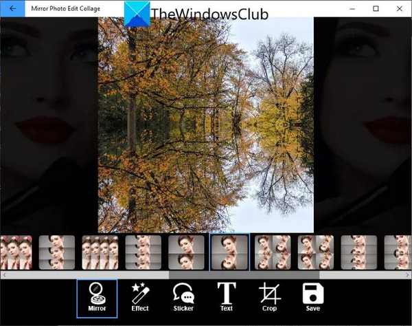Save the collage with the floppy disk icon
This screenshot has width=412, height=326.
313,297
